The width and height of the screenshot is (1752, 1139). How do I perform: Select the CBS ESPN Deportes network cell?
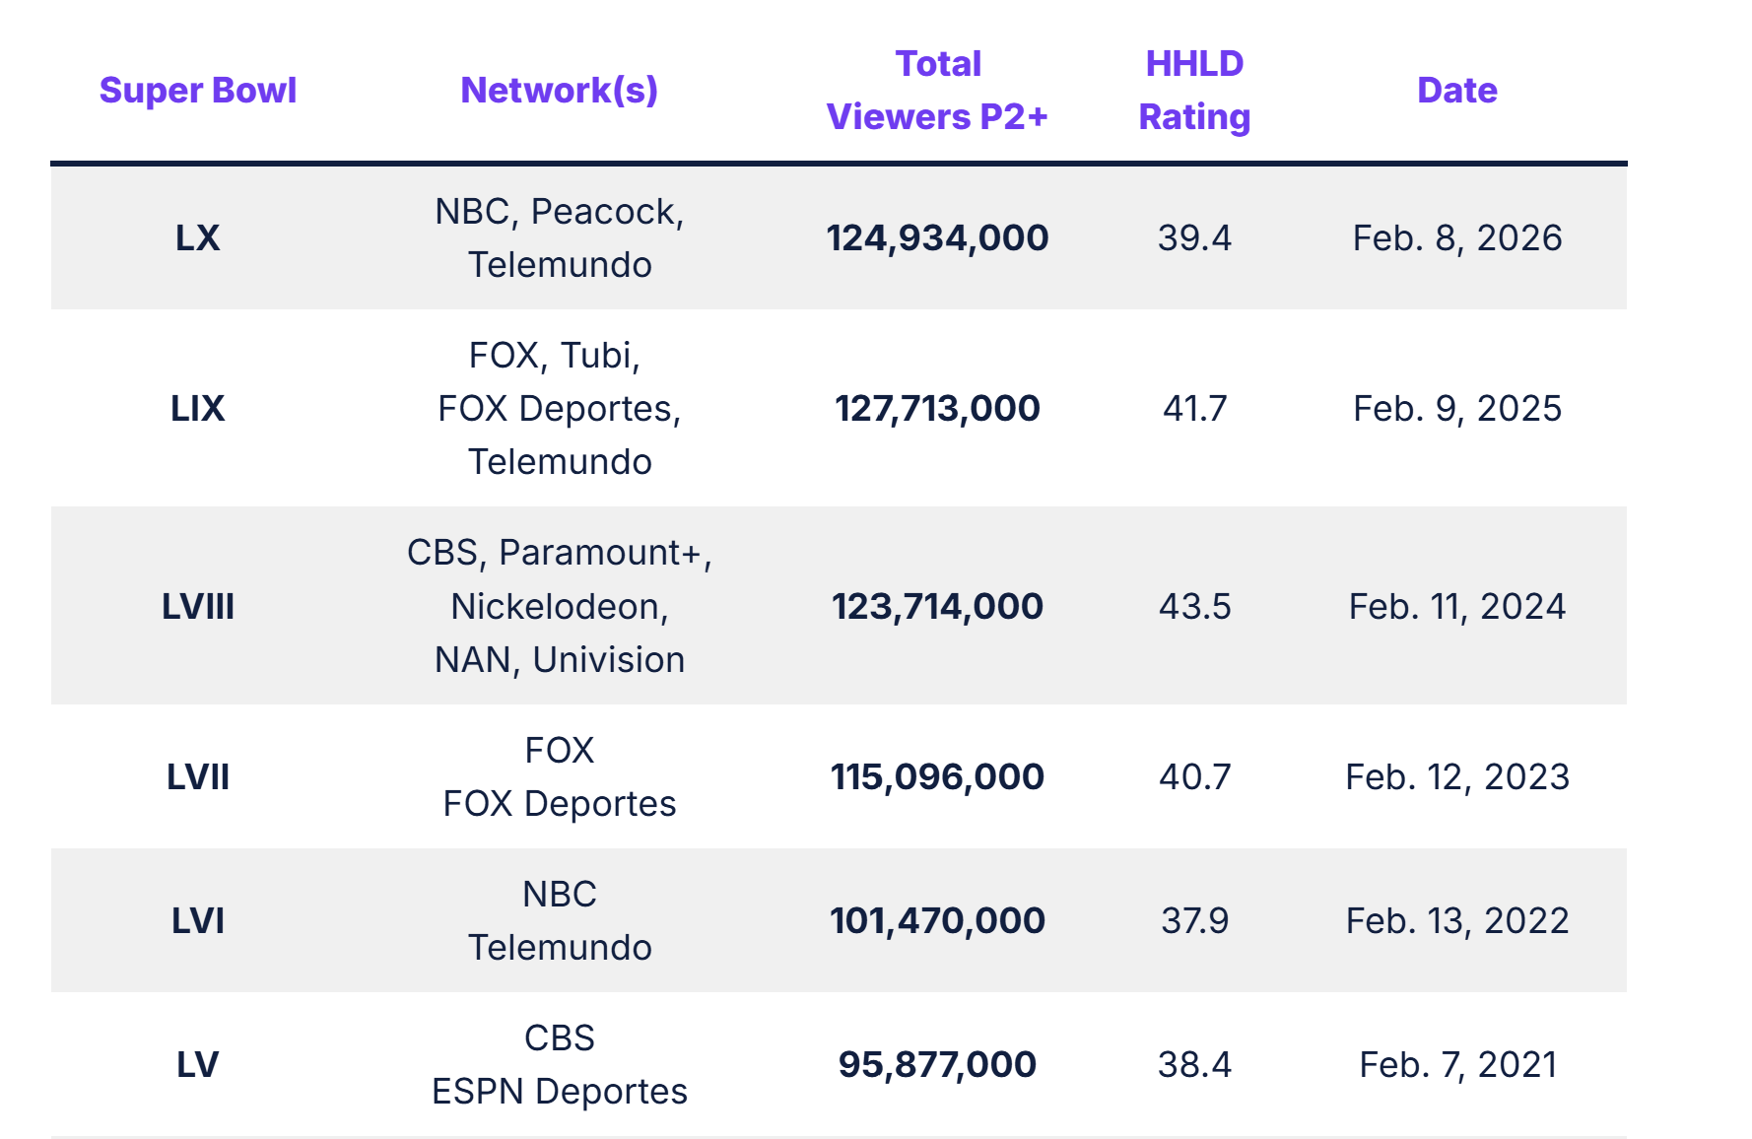coord(559,1065)
